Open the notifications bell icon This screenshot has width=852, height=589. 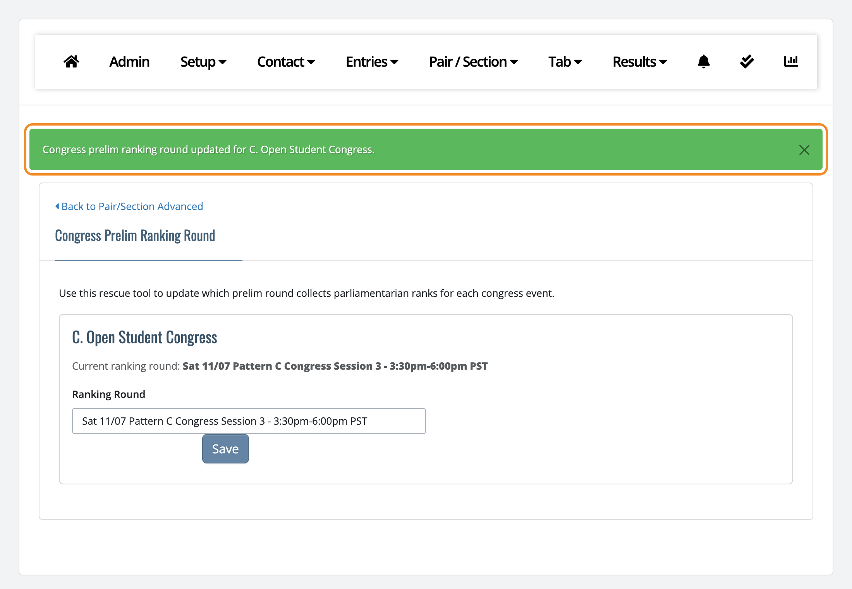[703, 62]
